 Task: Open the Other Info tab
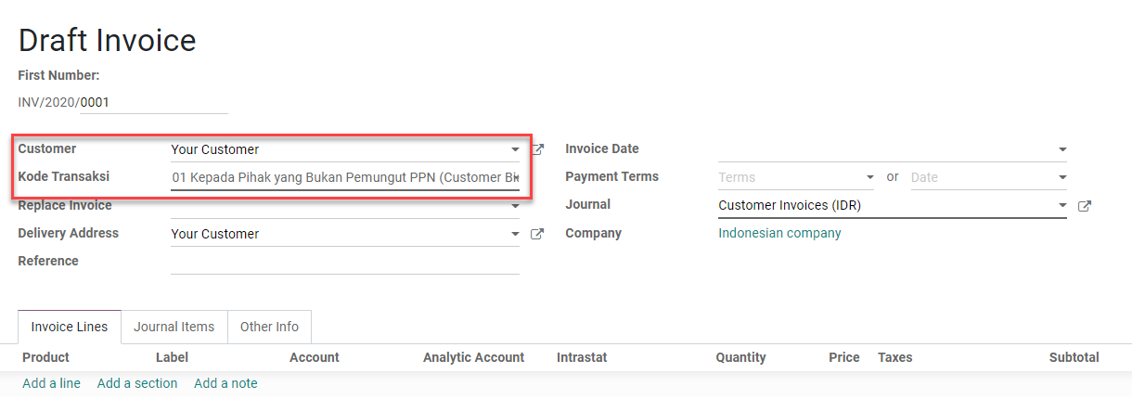click(269, 327)
